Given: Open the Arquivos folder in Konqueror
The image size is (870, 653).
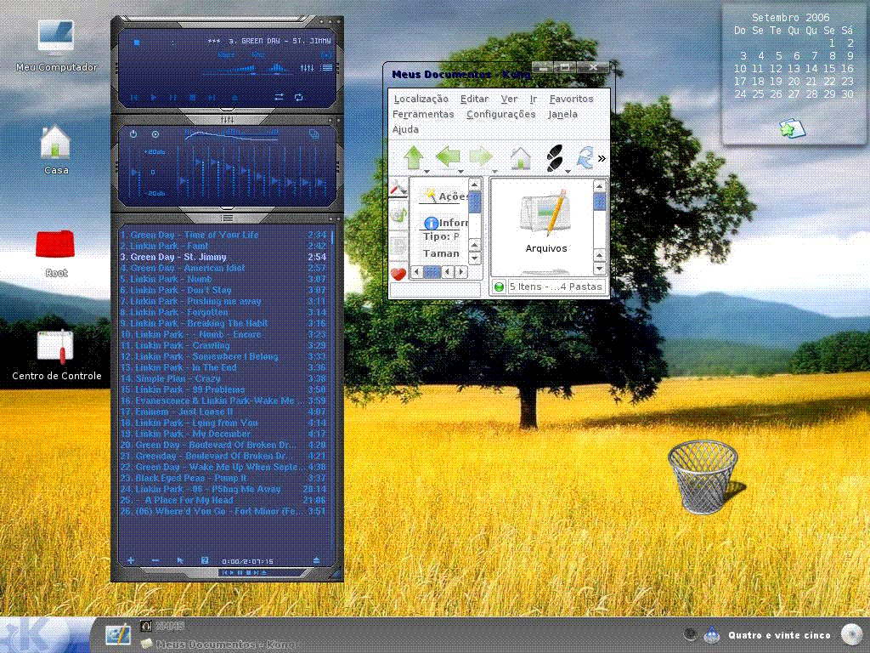Looking at the screenshot, I should point(546,222).
